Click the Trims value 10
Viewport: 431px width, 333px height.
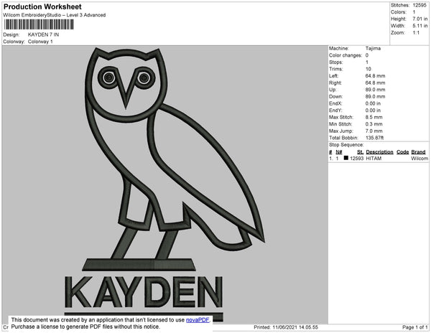[369, 69]
